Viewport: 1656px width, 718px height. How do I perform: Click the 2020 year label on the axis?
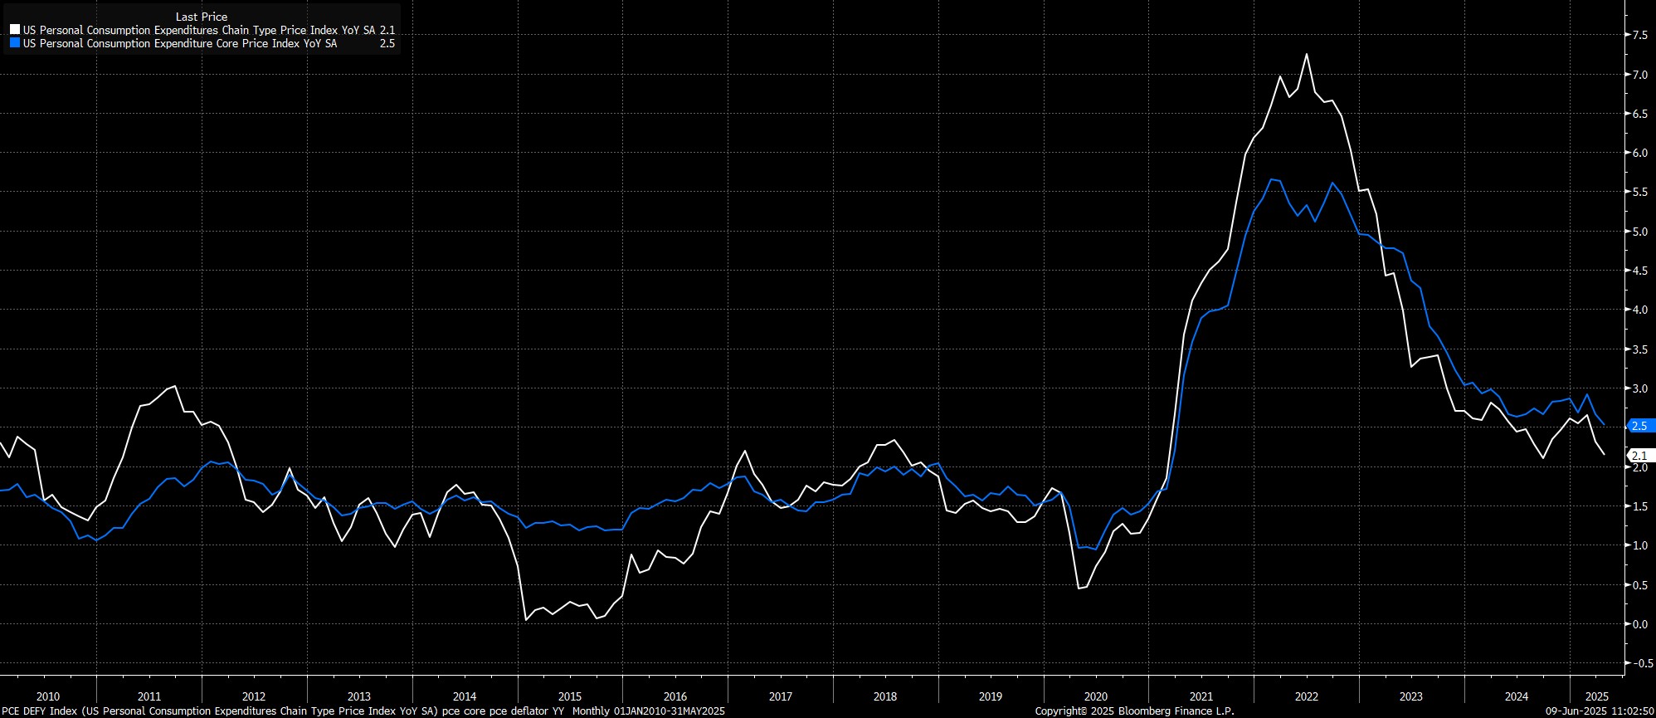(1095, 696)
